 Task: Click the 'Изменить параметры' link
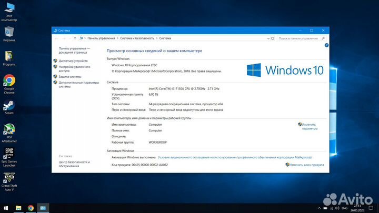[x=309, y=126]
